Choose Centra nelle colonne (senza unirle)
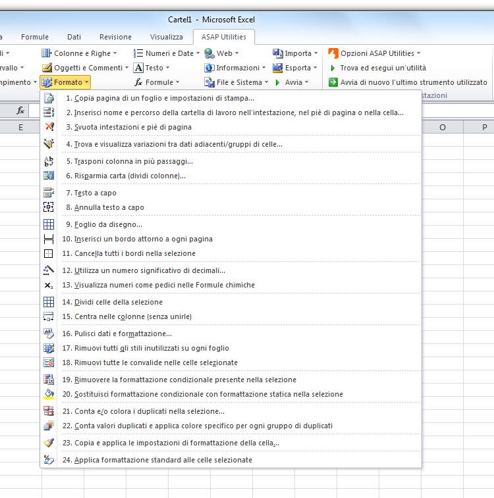This screenshot has height=498, width=494. 231,316
